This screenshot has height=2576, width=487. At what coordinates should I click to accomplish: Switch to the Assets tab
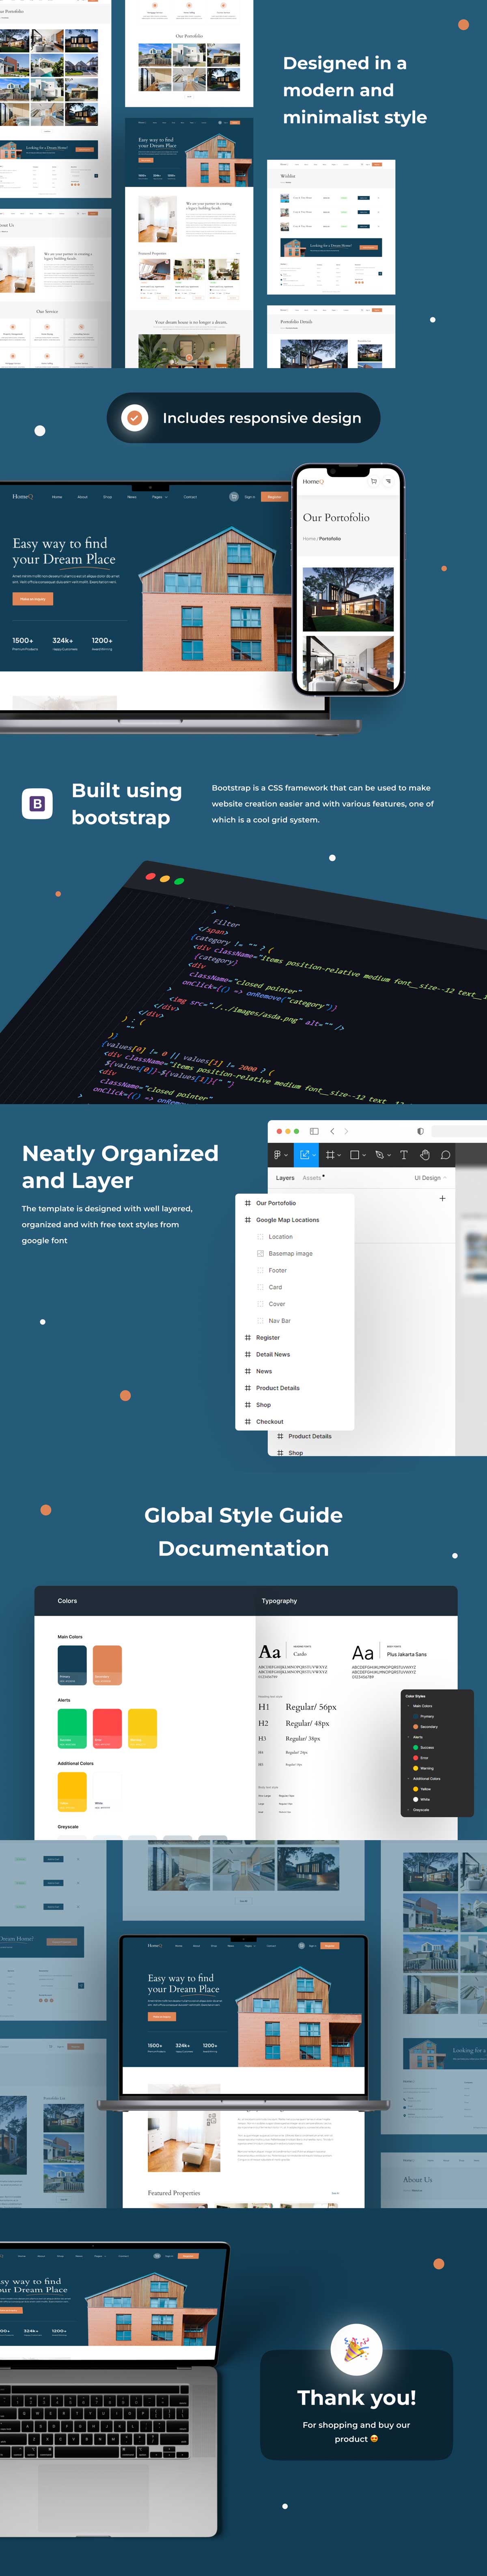pyautogui.click(x=312, y=1177)
